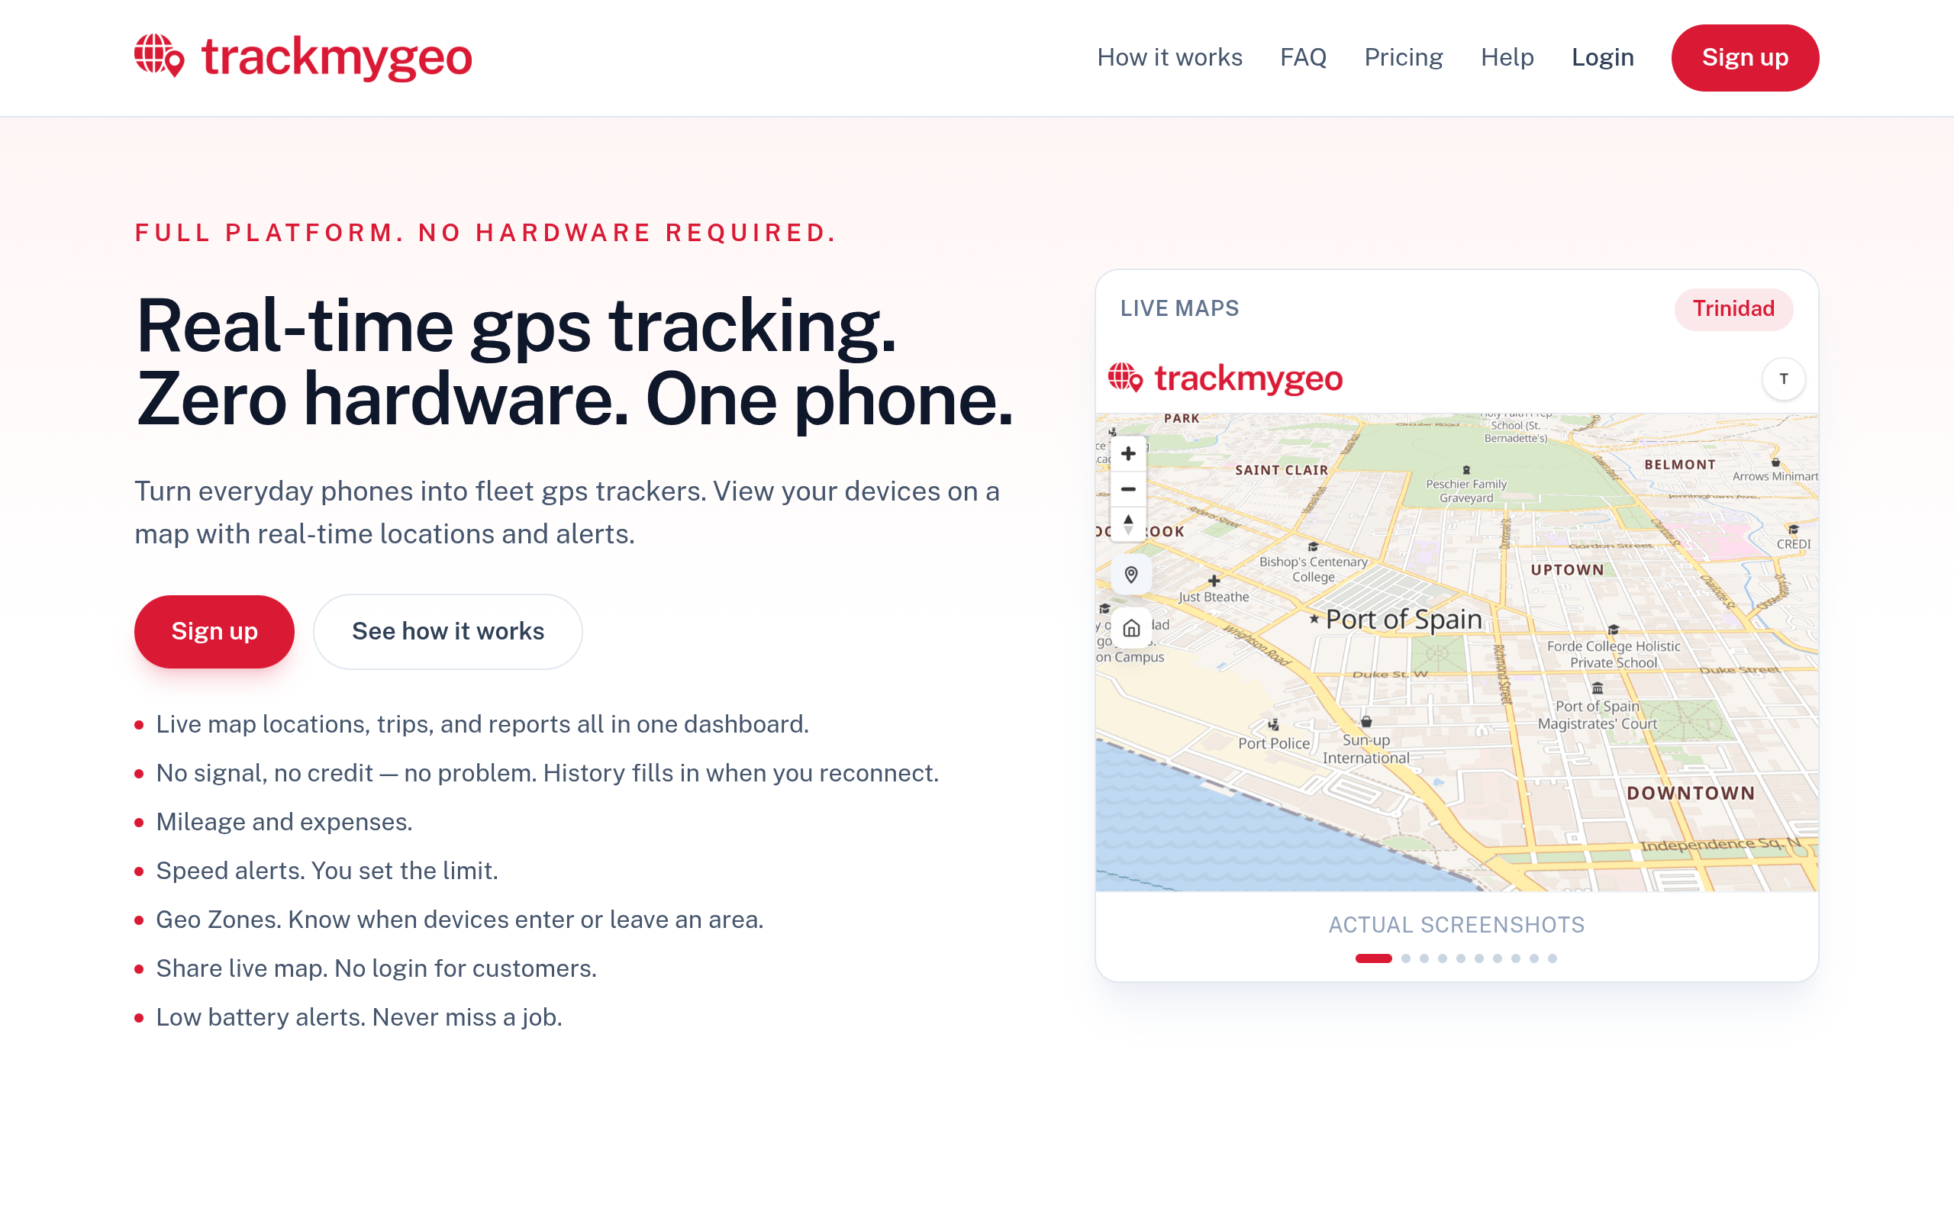The height and width of the screenshot is (1221, 1954).
Task: Click SAINT CLAIR label on the map
Action: (x=1281, y=470)
